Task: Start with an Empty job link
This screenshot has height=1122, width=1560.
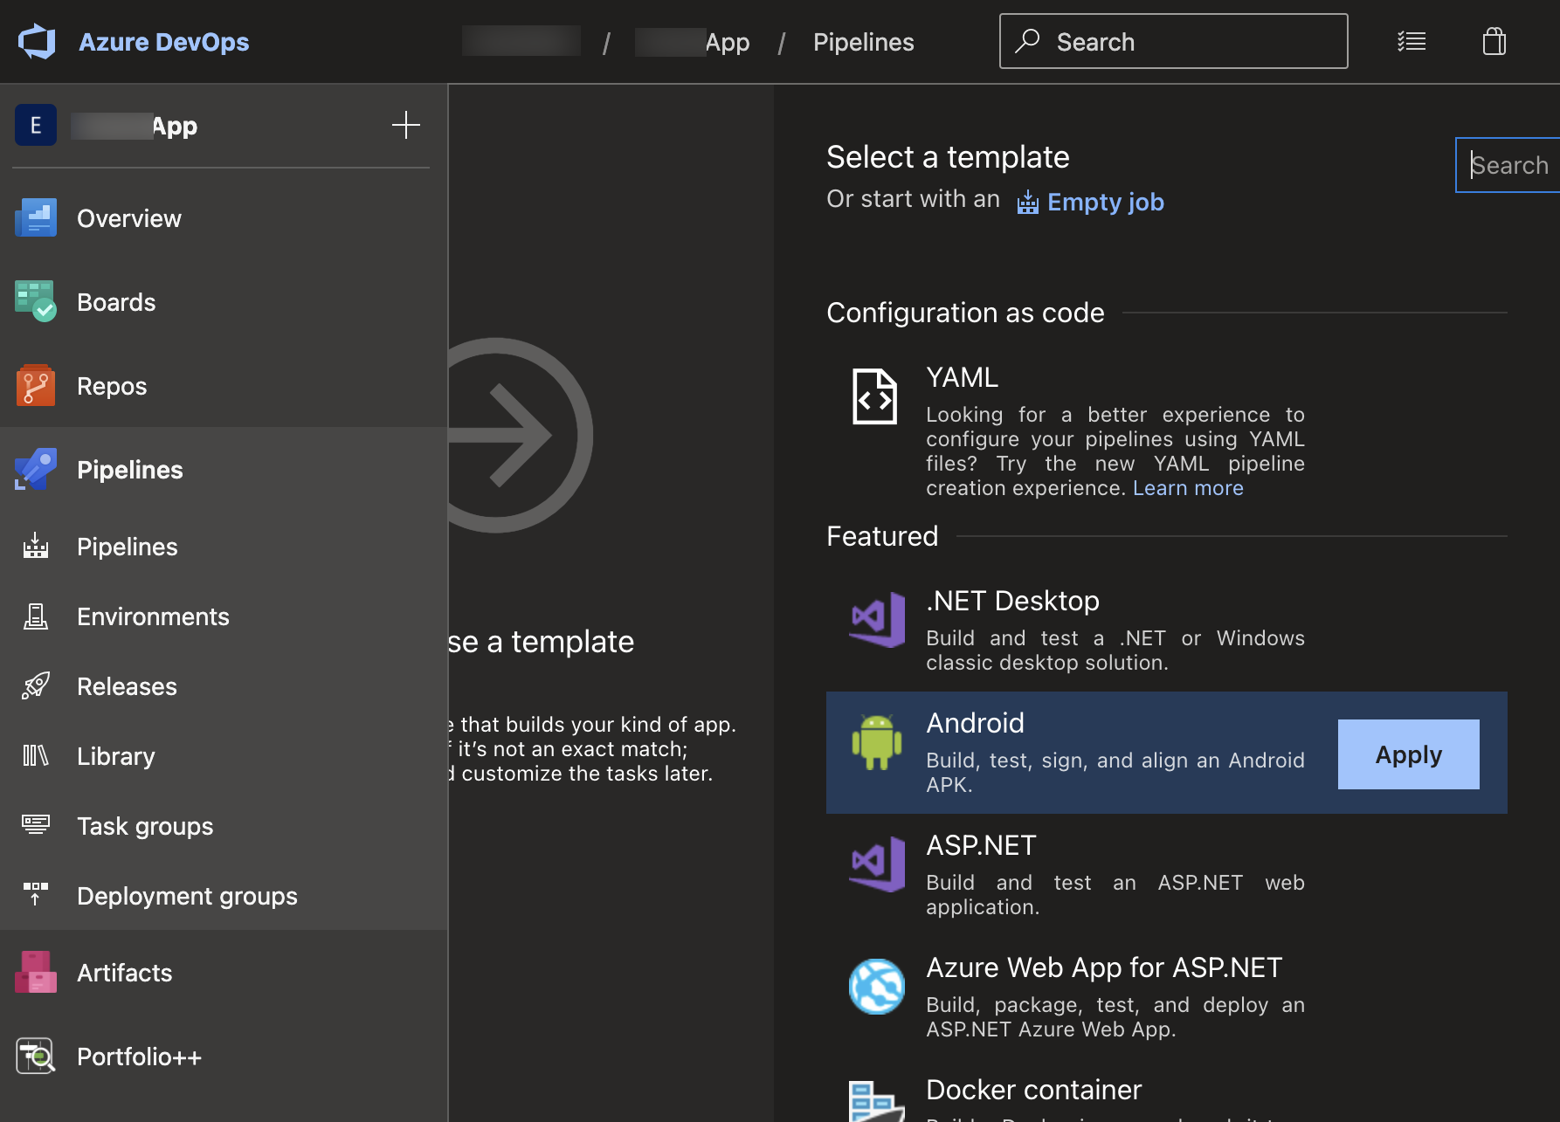Action: coord(1106,202)
